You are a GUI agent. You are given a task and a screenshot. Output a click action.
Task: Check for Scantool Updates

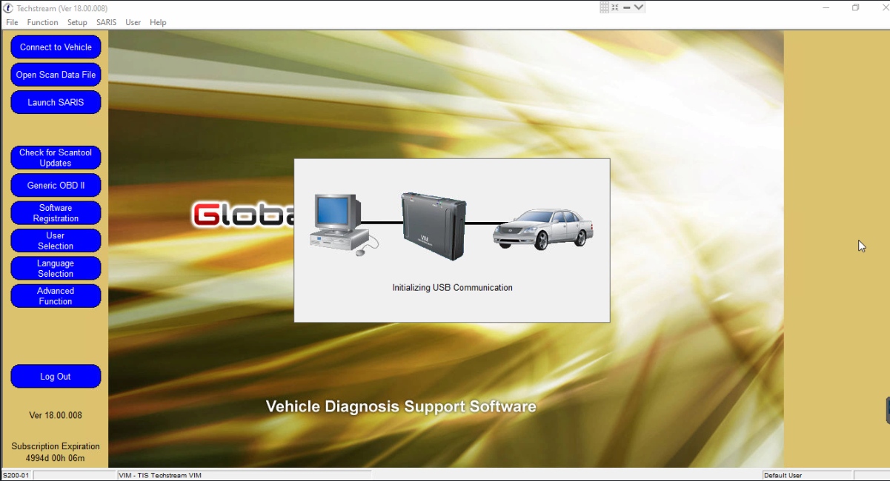click(x=56, y=157)
